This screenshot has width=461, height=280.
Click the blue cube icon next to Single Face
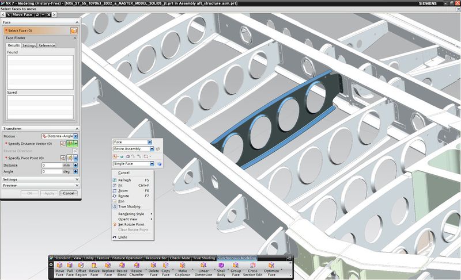160,164
